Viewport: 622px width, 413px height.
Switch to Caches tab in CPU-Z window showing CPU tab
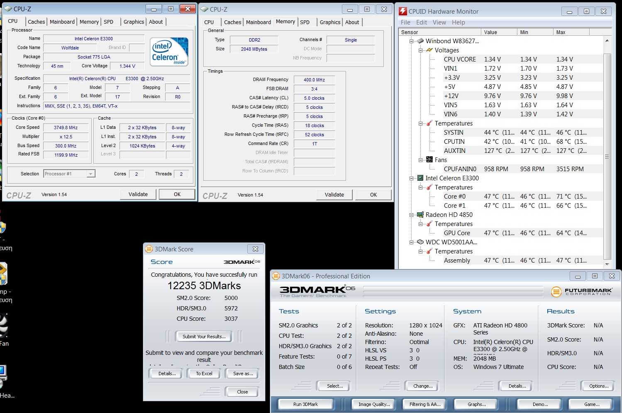tap(37, 22)
